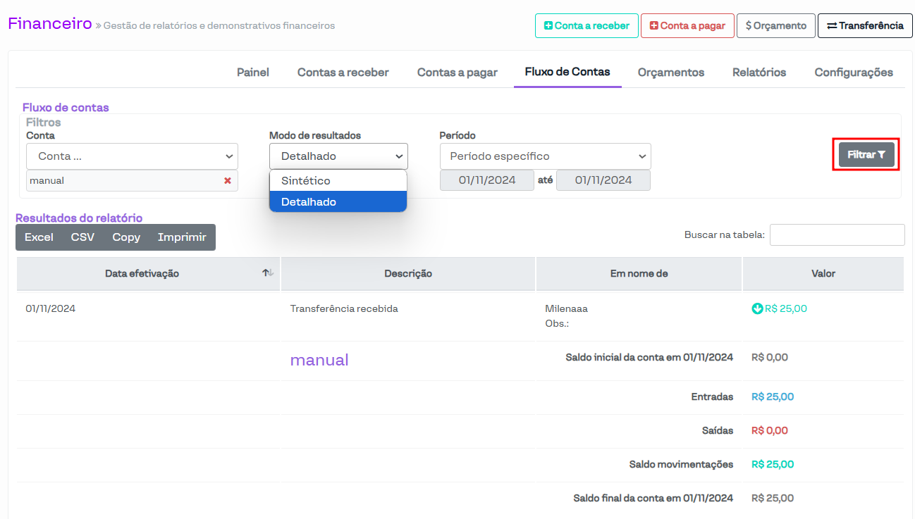915x519 pixels.
Task: Switch to the Painel tab
Action: (x=253, y=72)
